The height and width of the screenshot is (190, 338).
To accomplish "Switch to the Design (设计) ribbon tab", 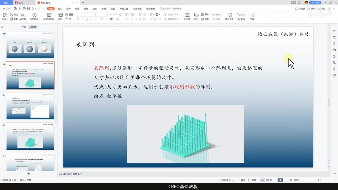I will click(68, 9).
